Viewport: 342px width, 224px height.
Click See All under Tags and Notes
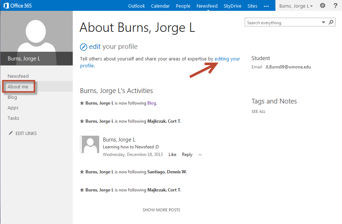click(258, 111)
